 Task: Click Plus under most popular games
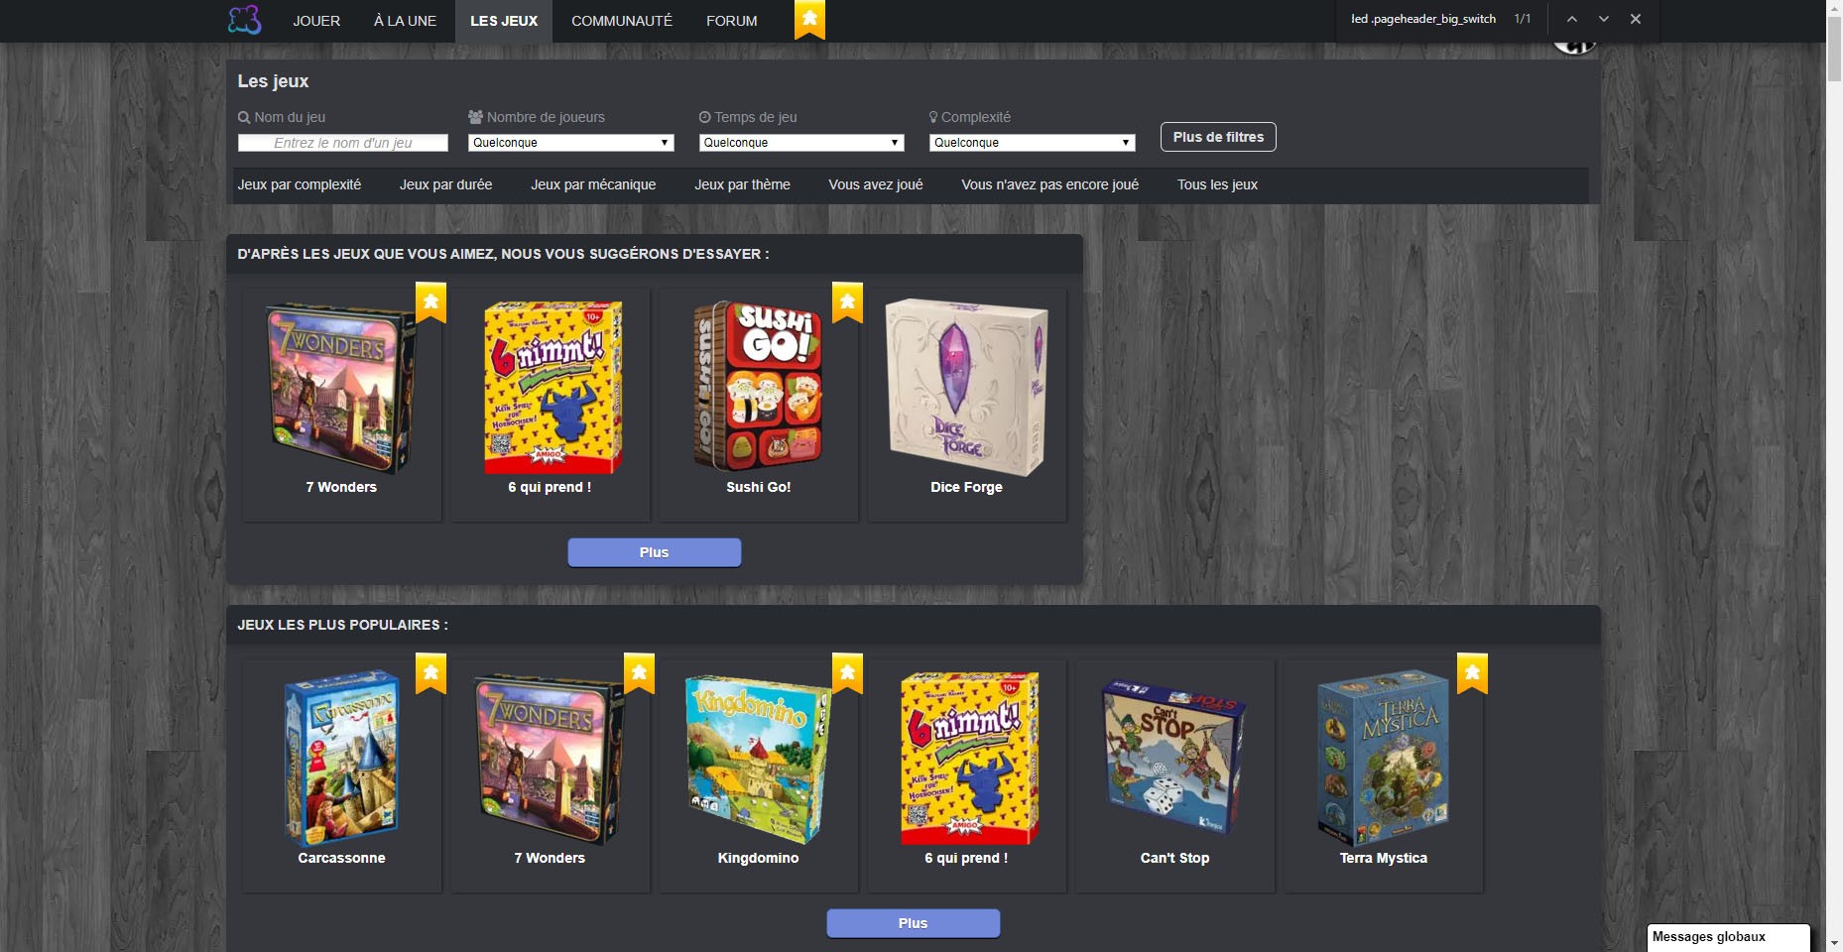914,923
